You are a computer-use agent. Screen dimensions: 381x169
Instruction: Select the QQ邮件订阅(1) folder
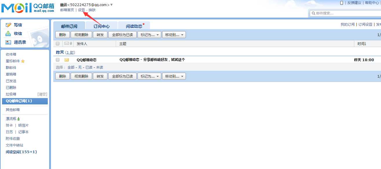25,101
